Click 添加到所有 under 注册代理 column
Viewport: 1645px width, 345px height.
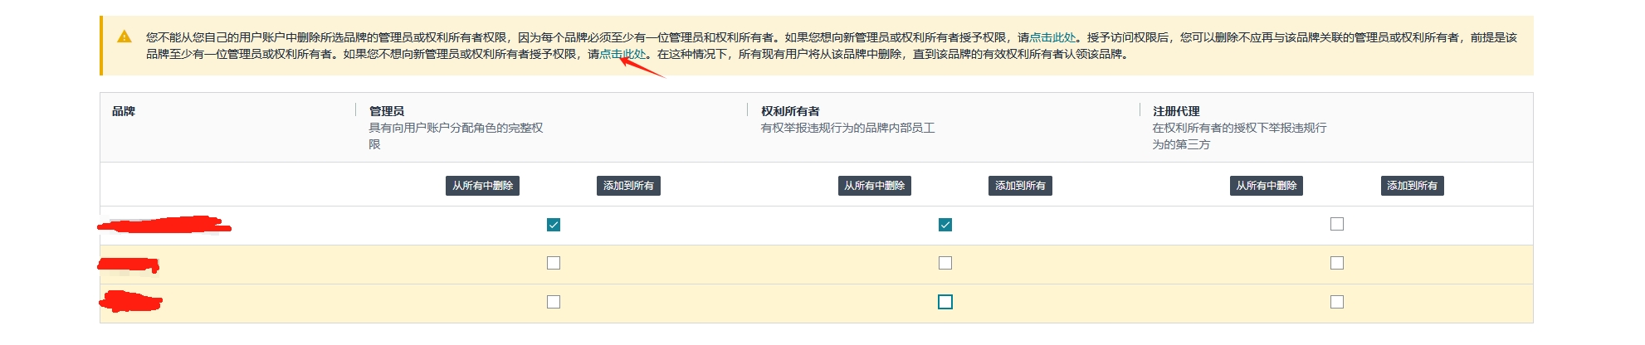click(1412, 186)
